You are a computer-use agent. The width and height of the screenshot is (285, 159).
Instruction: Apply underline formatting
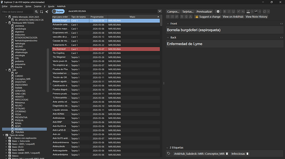coord(233,12)
